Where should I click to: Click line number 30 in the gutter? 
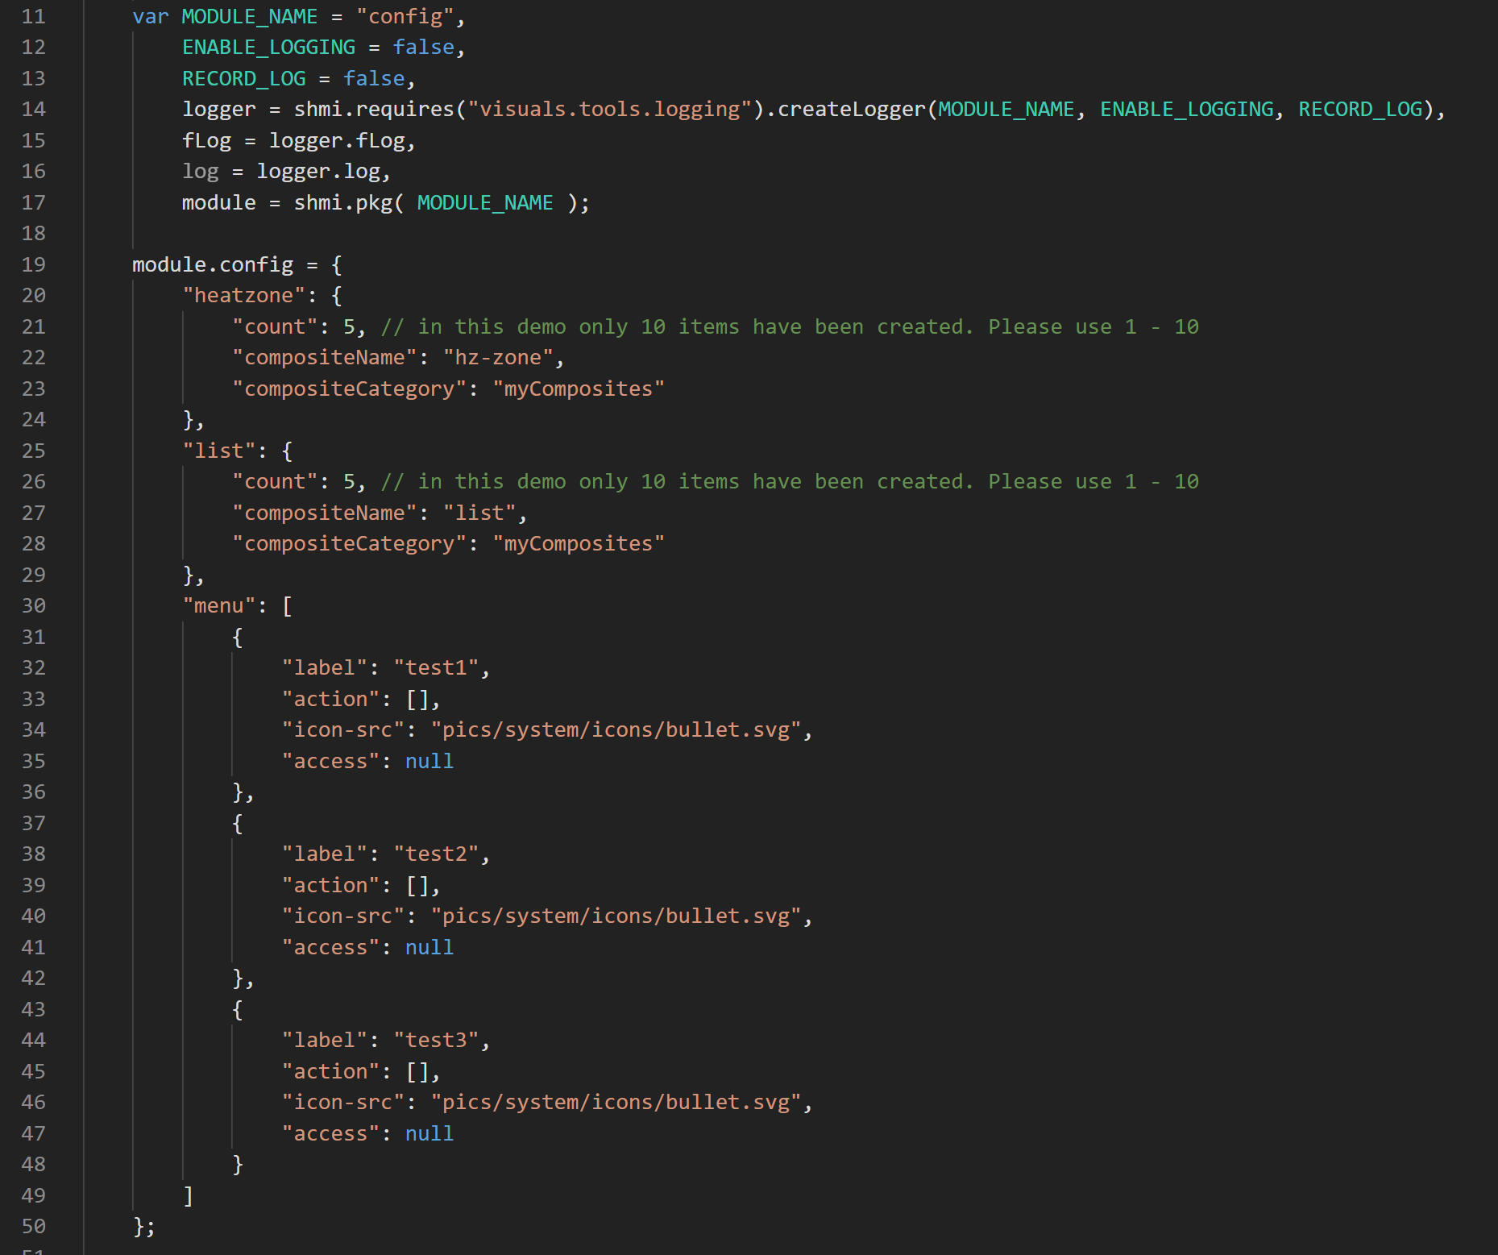coord(33,605)
